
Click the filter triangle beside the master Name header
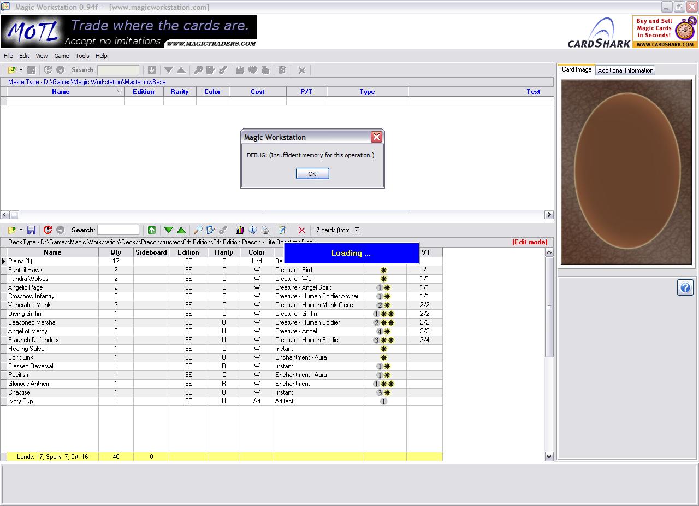(x=119, y=92)
